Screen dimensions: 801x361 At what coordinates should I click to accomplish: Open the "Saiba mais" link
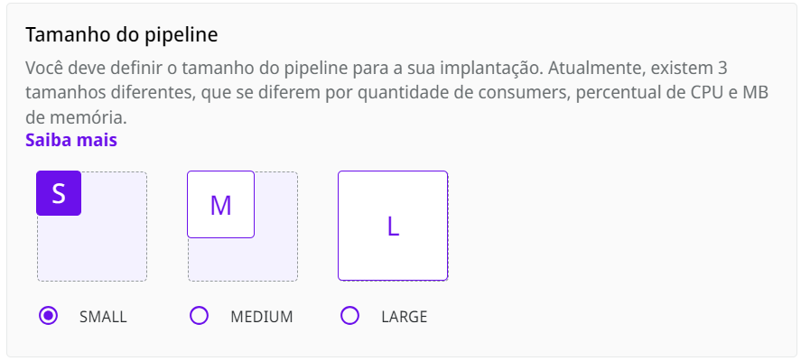point(71,140)
